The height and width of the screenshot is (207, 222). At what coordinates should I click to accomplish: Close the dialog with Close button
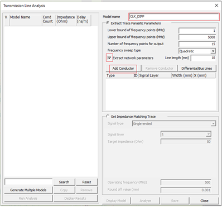coord(204,201)
